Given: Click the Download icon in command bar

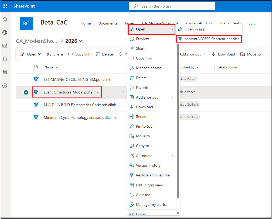Looking at the screenshot, I should point(213,54).
